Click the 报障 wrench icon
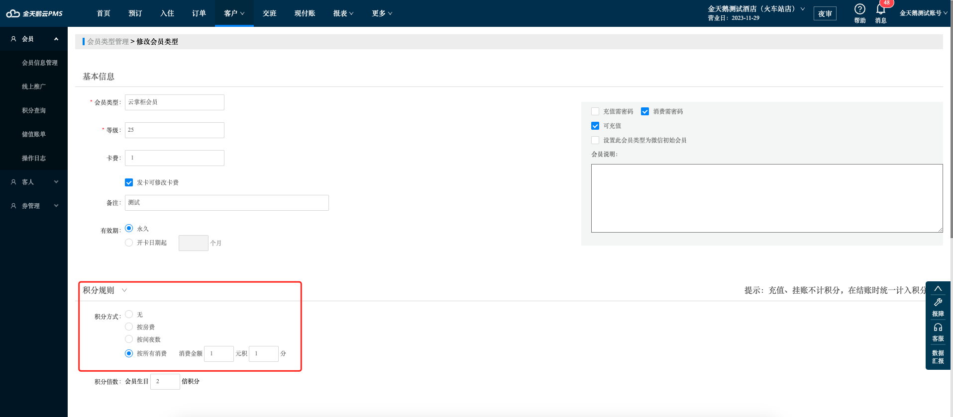This screenshot has height=417, width=953. [x=938, y=302]
